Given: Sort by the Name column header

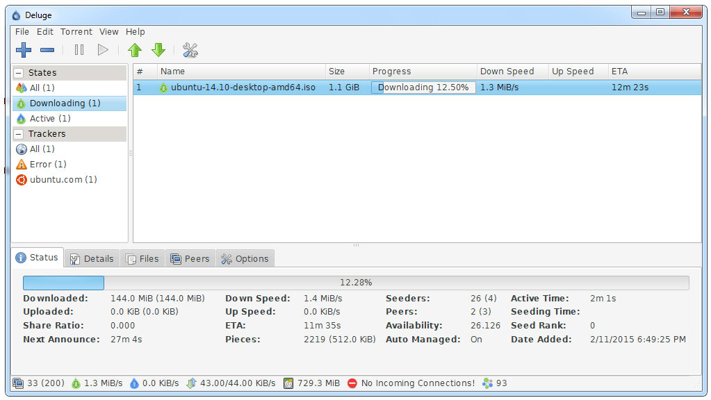Looking at the screenshot, I should pyautogui.click(x=241, y=72).
